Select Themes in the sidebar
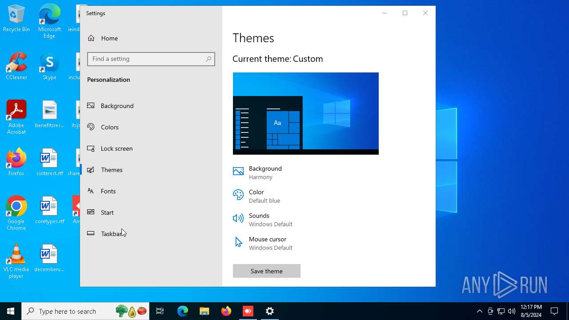 [x=151, y=170]
